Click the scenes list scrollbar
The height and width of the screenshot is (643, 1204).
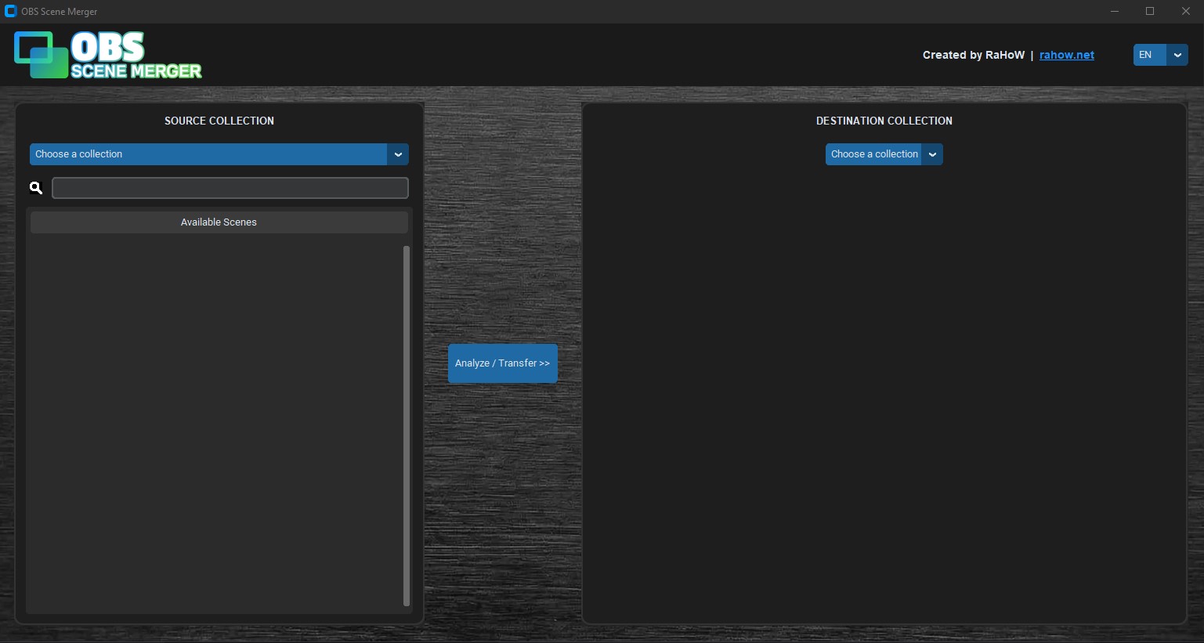(x=407, y=423)
